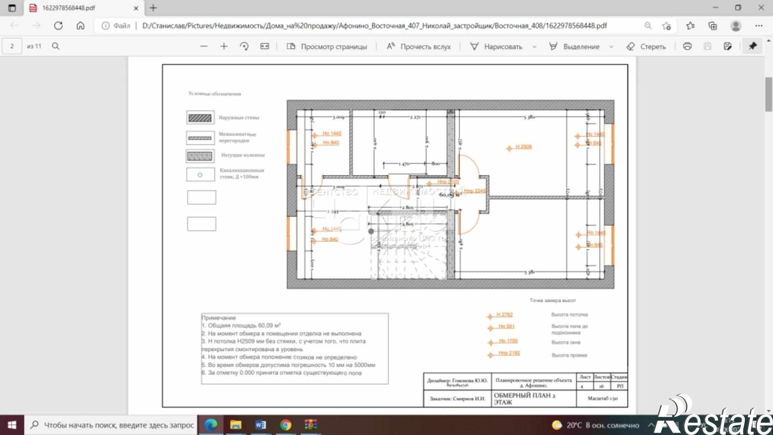Start Прочесть вслух read aloud
The width and height of the screenshot is (773, 435).
419,46
